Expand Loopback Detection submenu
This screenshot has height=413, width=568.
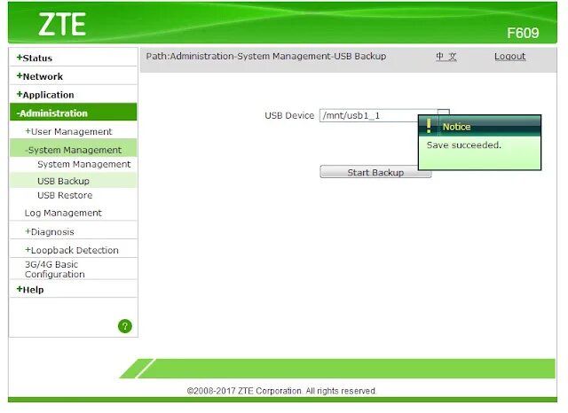[x=72, y=250]
